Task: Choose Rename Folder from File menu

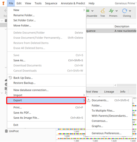Action: [x=46, y=15]
